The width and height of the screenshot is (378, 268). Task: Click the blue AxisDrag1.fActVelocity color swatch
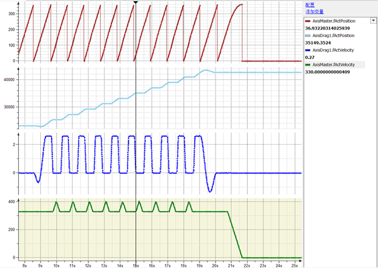click(309, 50)
